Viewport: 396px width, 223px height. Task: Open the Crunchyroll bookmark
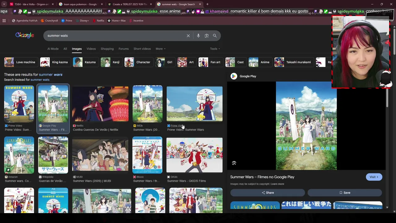tap(49, 21)
